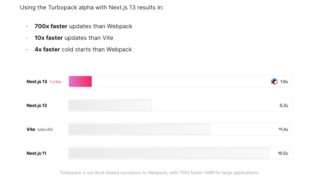Image resolution: width=321 pixels, height=181 pixels.
Task: Click the '700x faster' bold text
Action: (51, 26)
